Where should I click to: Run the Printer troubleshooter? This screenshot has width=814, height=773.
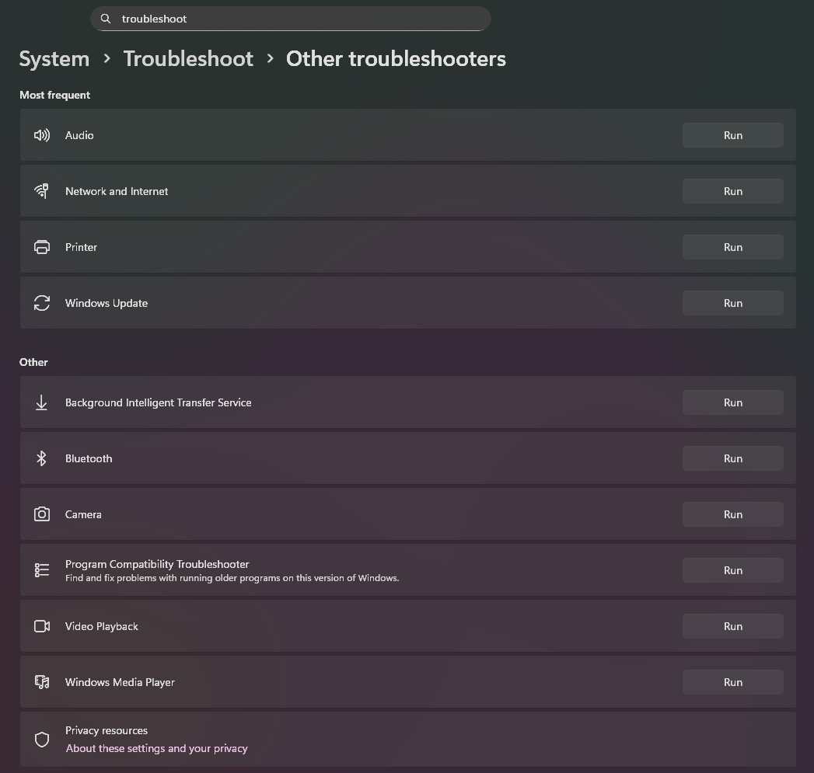pos(732,247)
